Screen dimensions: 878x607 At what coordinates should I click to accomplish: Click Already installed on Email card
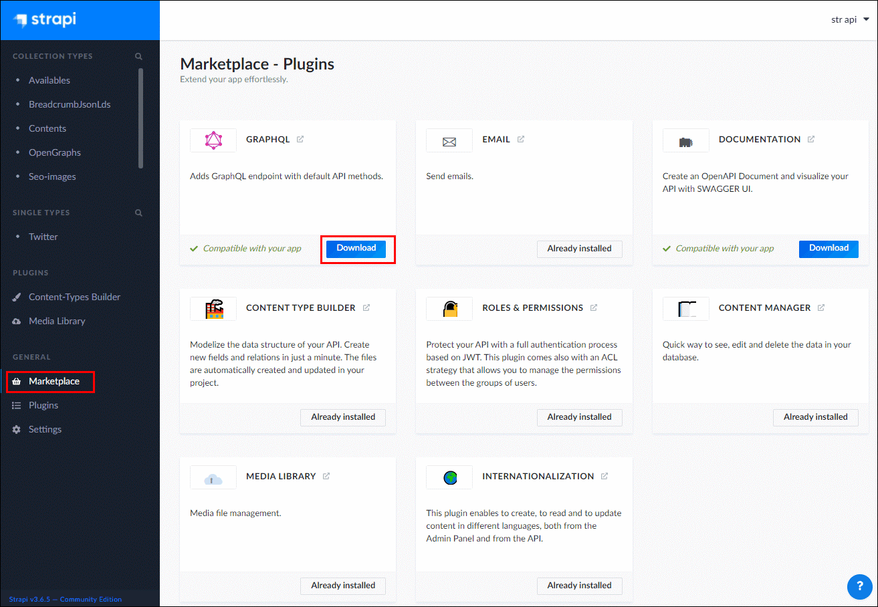point(580,249)
